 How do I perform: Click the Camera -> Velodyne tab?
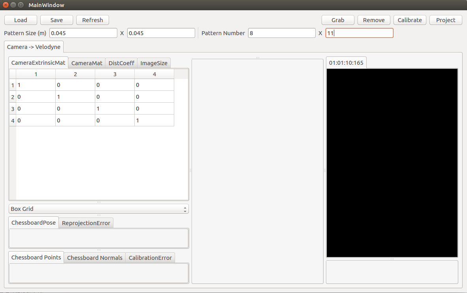[34, 47]
